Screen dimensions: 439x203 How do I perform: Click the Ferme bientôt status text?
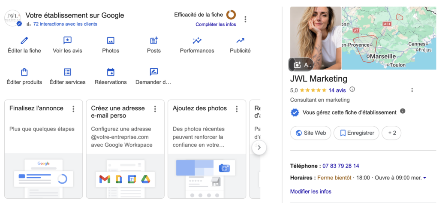[334, 178]
